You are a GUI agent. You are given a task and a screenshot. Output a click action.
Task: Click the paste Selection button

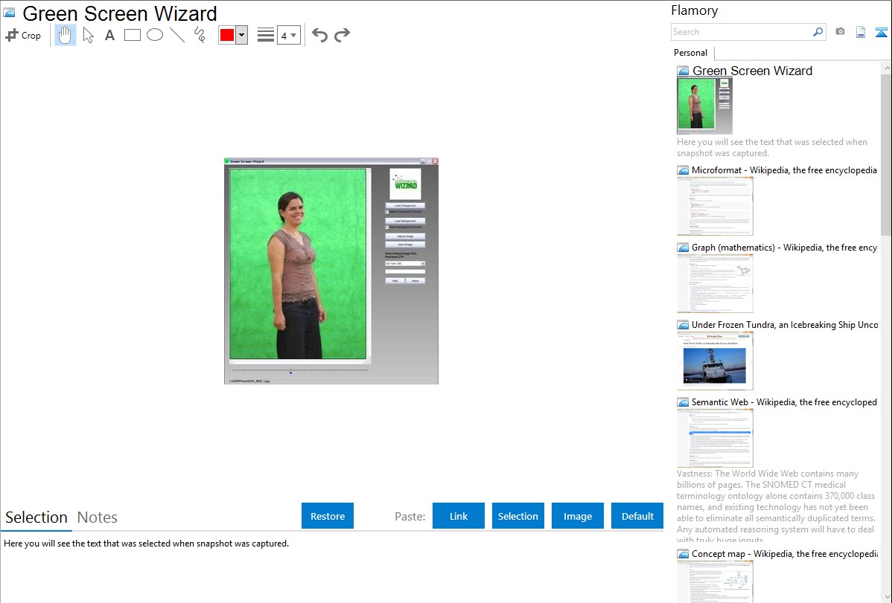point(518,516)
